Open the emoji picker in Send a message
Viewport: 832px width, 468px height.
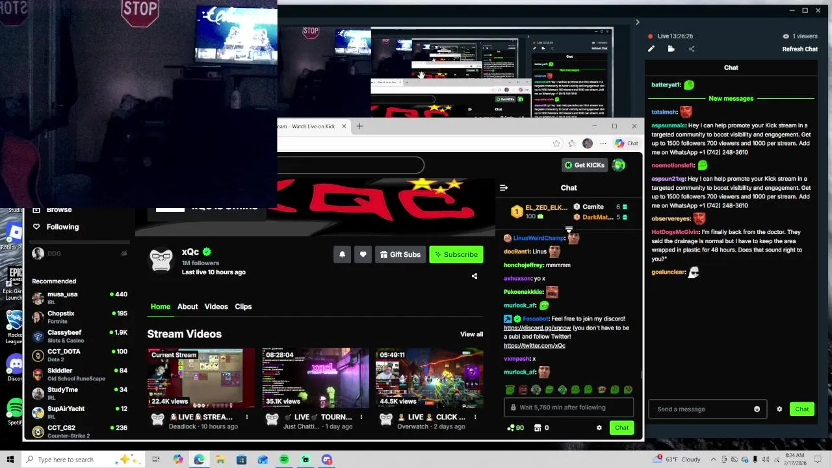(757, 409)
